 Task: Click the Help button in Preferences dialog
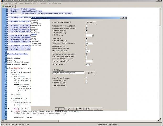pos(69,109)
